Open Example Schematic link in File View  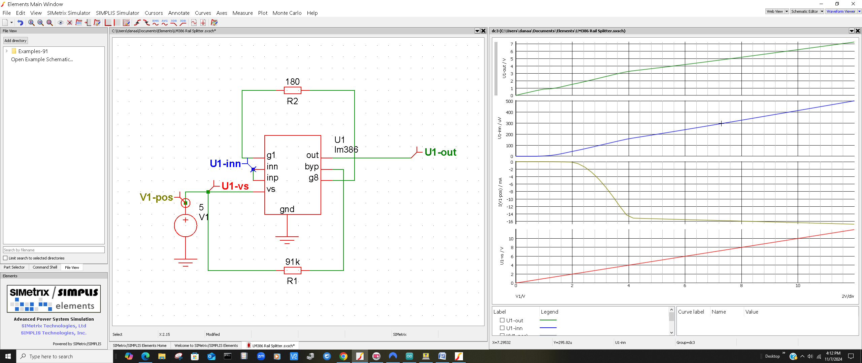coord(42,59)
